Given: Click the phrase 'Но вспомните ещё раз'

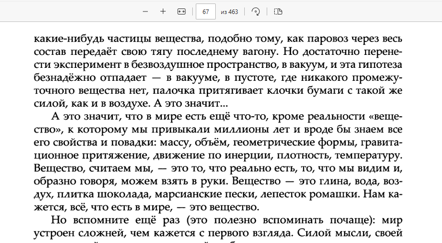Looking at the screenshot, I should pos(115,220).
